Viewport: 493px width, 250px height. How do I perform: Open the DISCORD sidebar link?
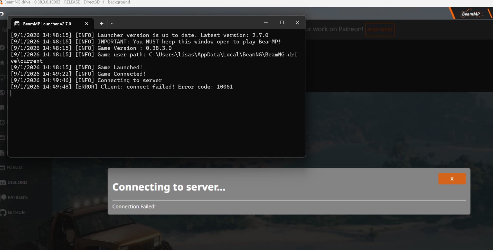coord(17,182)
